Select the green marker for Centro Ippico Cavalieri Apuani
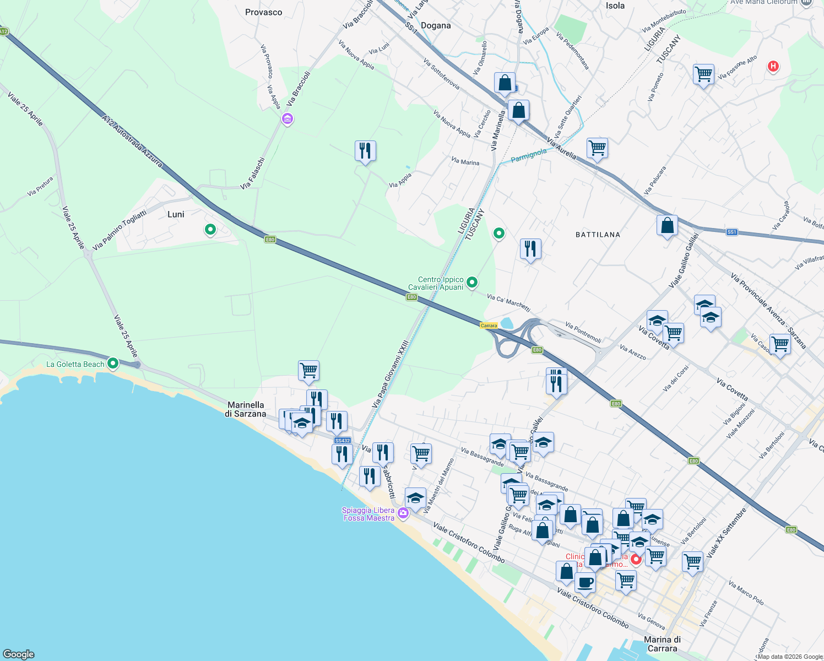Image resolution: width=824 pixels, height=661 pixels. [x=471, y=281]
